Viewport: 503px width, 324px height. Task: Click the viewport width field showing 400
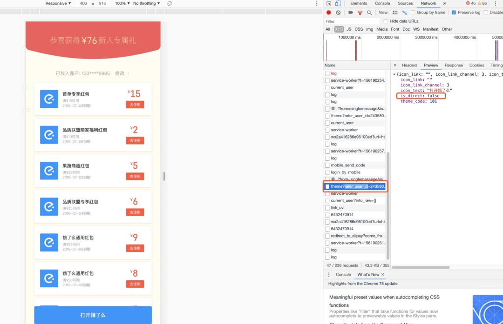pyautogui.click(x=83, y=3)
